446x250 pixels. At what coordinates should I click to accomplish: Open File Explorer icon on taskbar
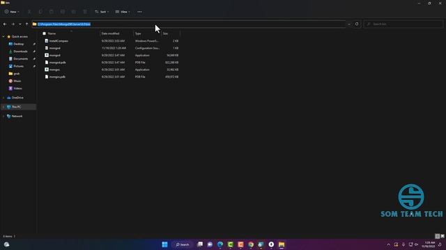pos(282,244)
